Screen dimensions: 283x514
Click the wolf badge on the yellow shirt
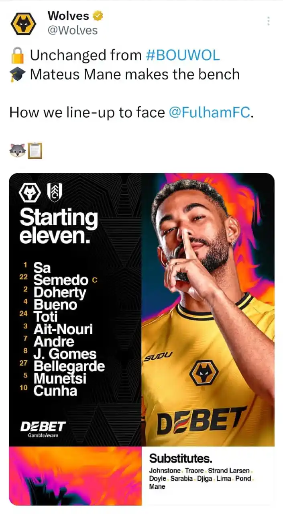[x=204, y=374]
